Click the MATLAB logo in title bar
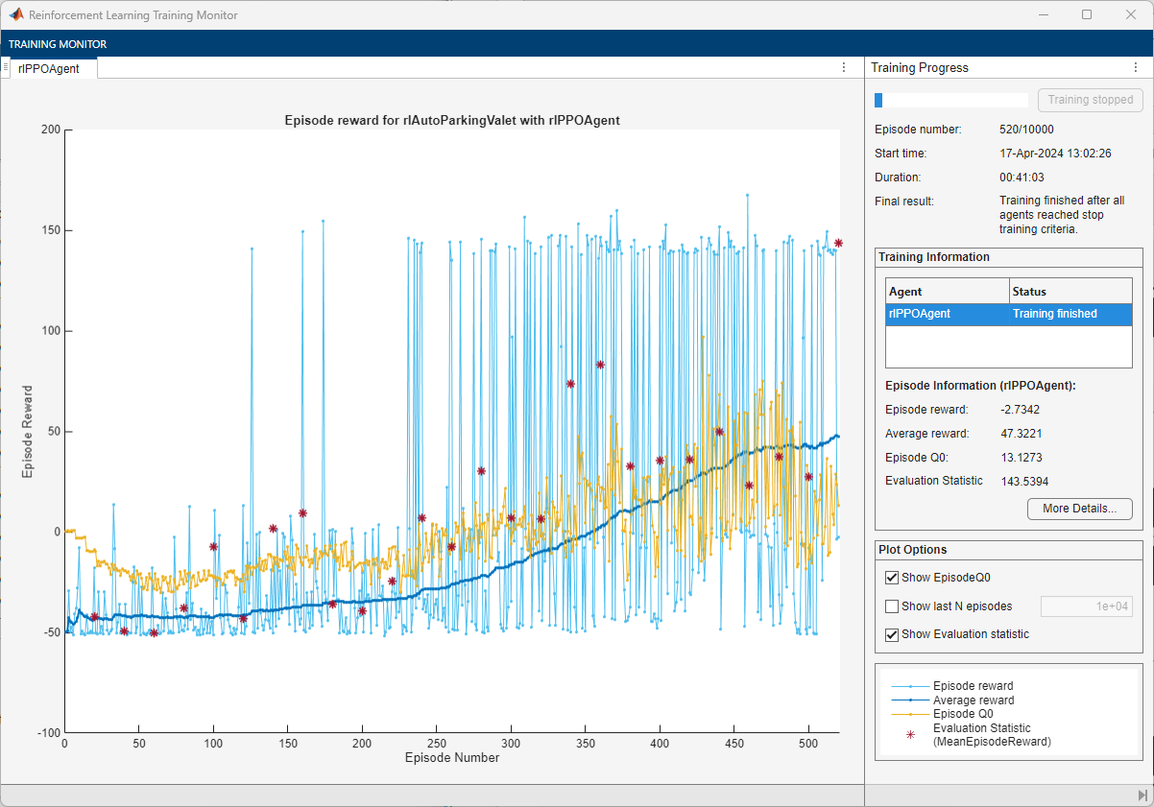 point(16,15)
